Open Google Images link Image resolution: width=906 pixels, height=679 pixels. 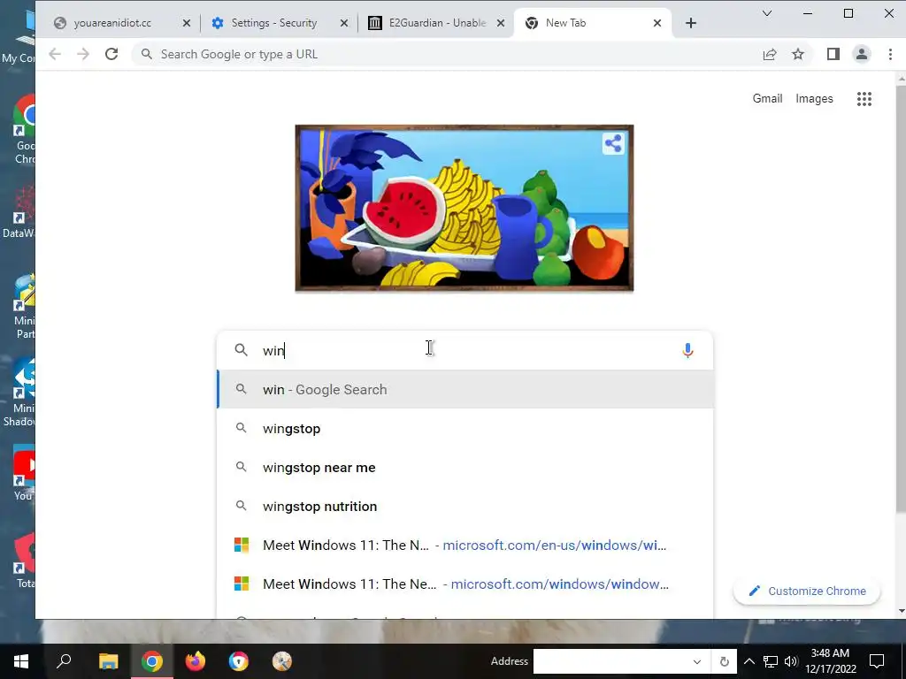coord(814,99)
